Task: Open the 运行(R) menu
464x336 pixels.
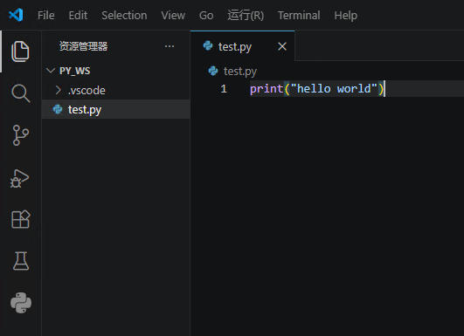Action: (246, 16)
